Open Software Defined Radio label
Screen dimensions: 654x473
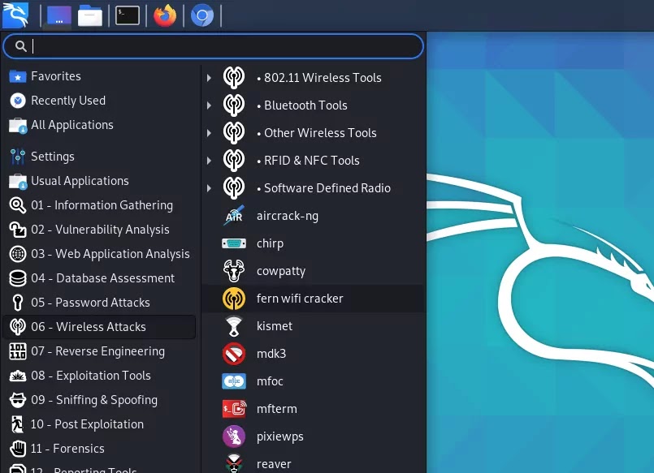323,188
